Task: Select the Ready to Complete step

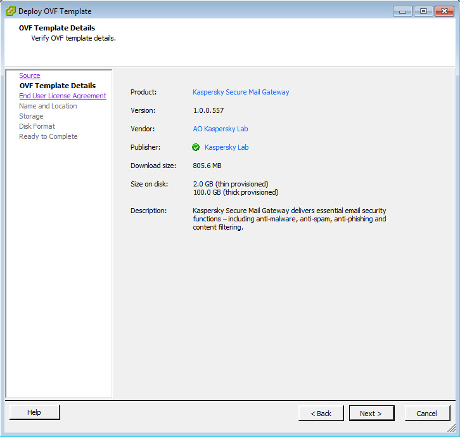Action: click(48, 136)
